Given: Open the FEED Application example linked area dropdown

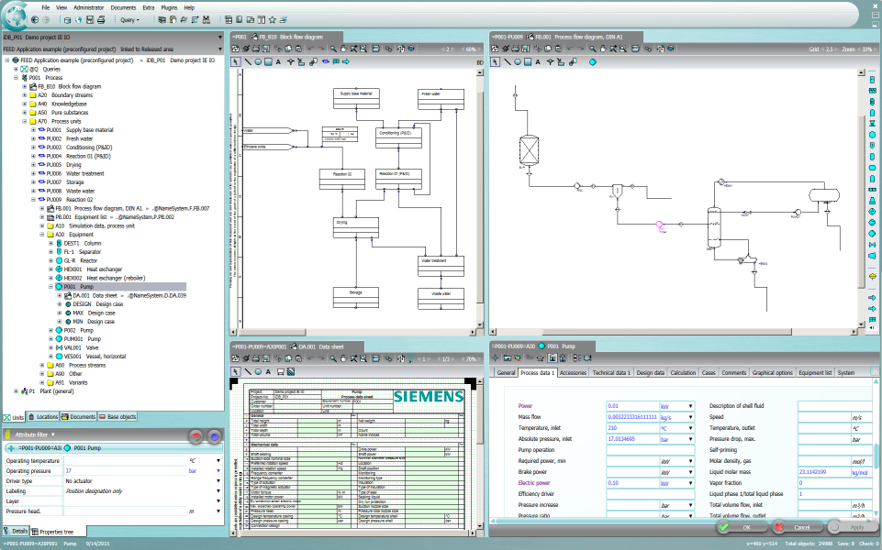Looking at the screenshot, I should click(220, 49).
